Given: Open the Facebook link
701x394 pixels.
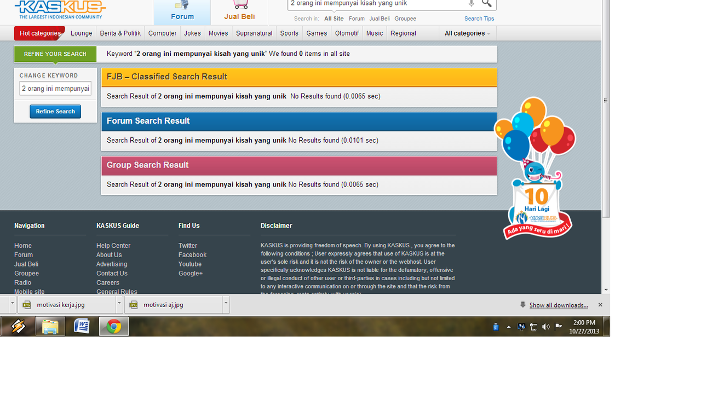Looking at the screenshot, I should (192, 255).
